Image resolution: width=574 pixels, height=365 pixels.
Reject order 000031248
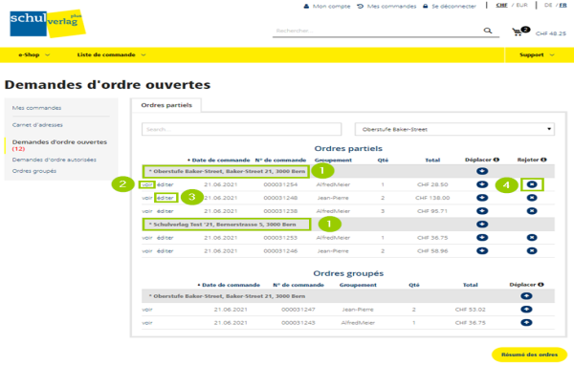coord(532,198)
